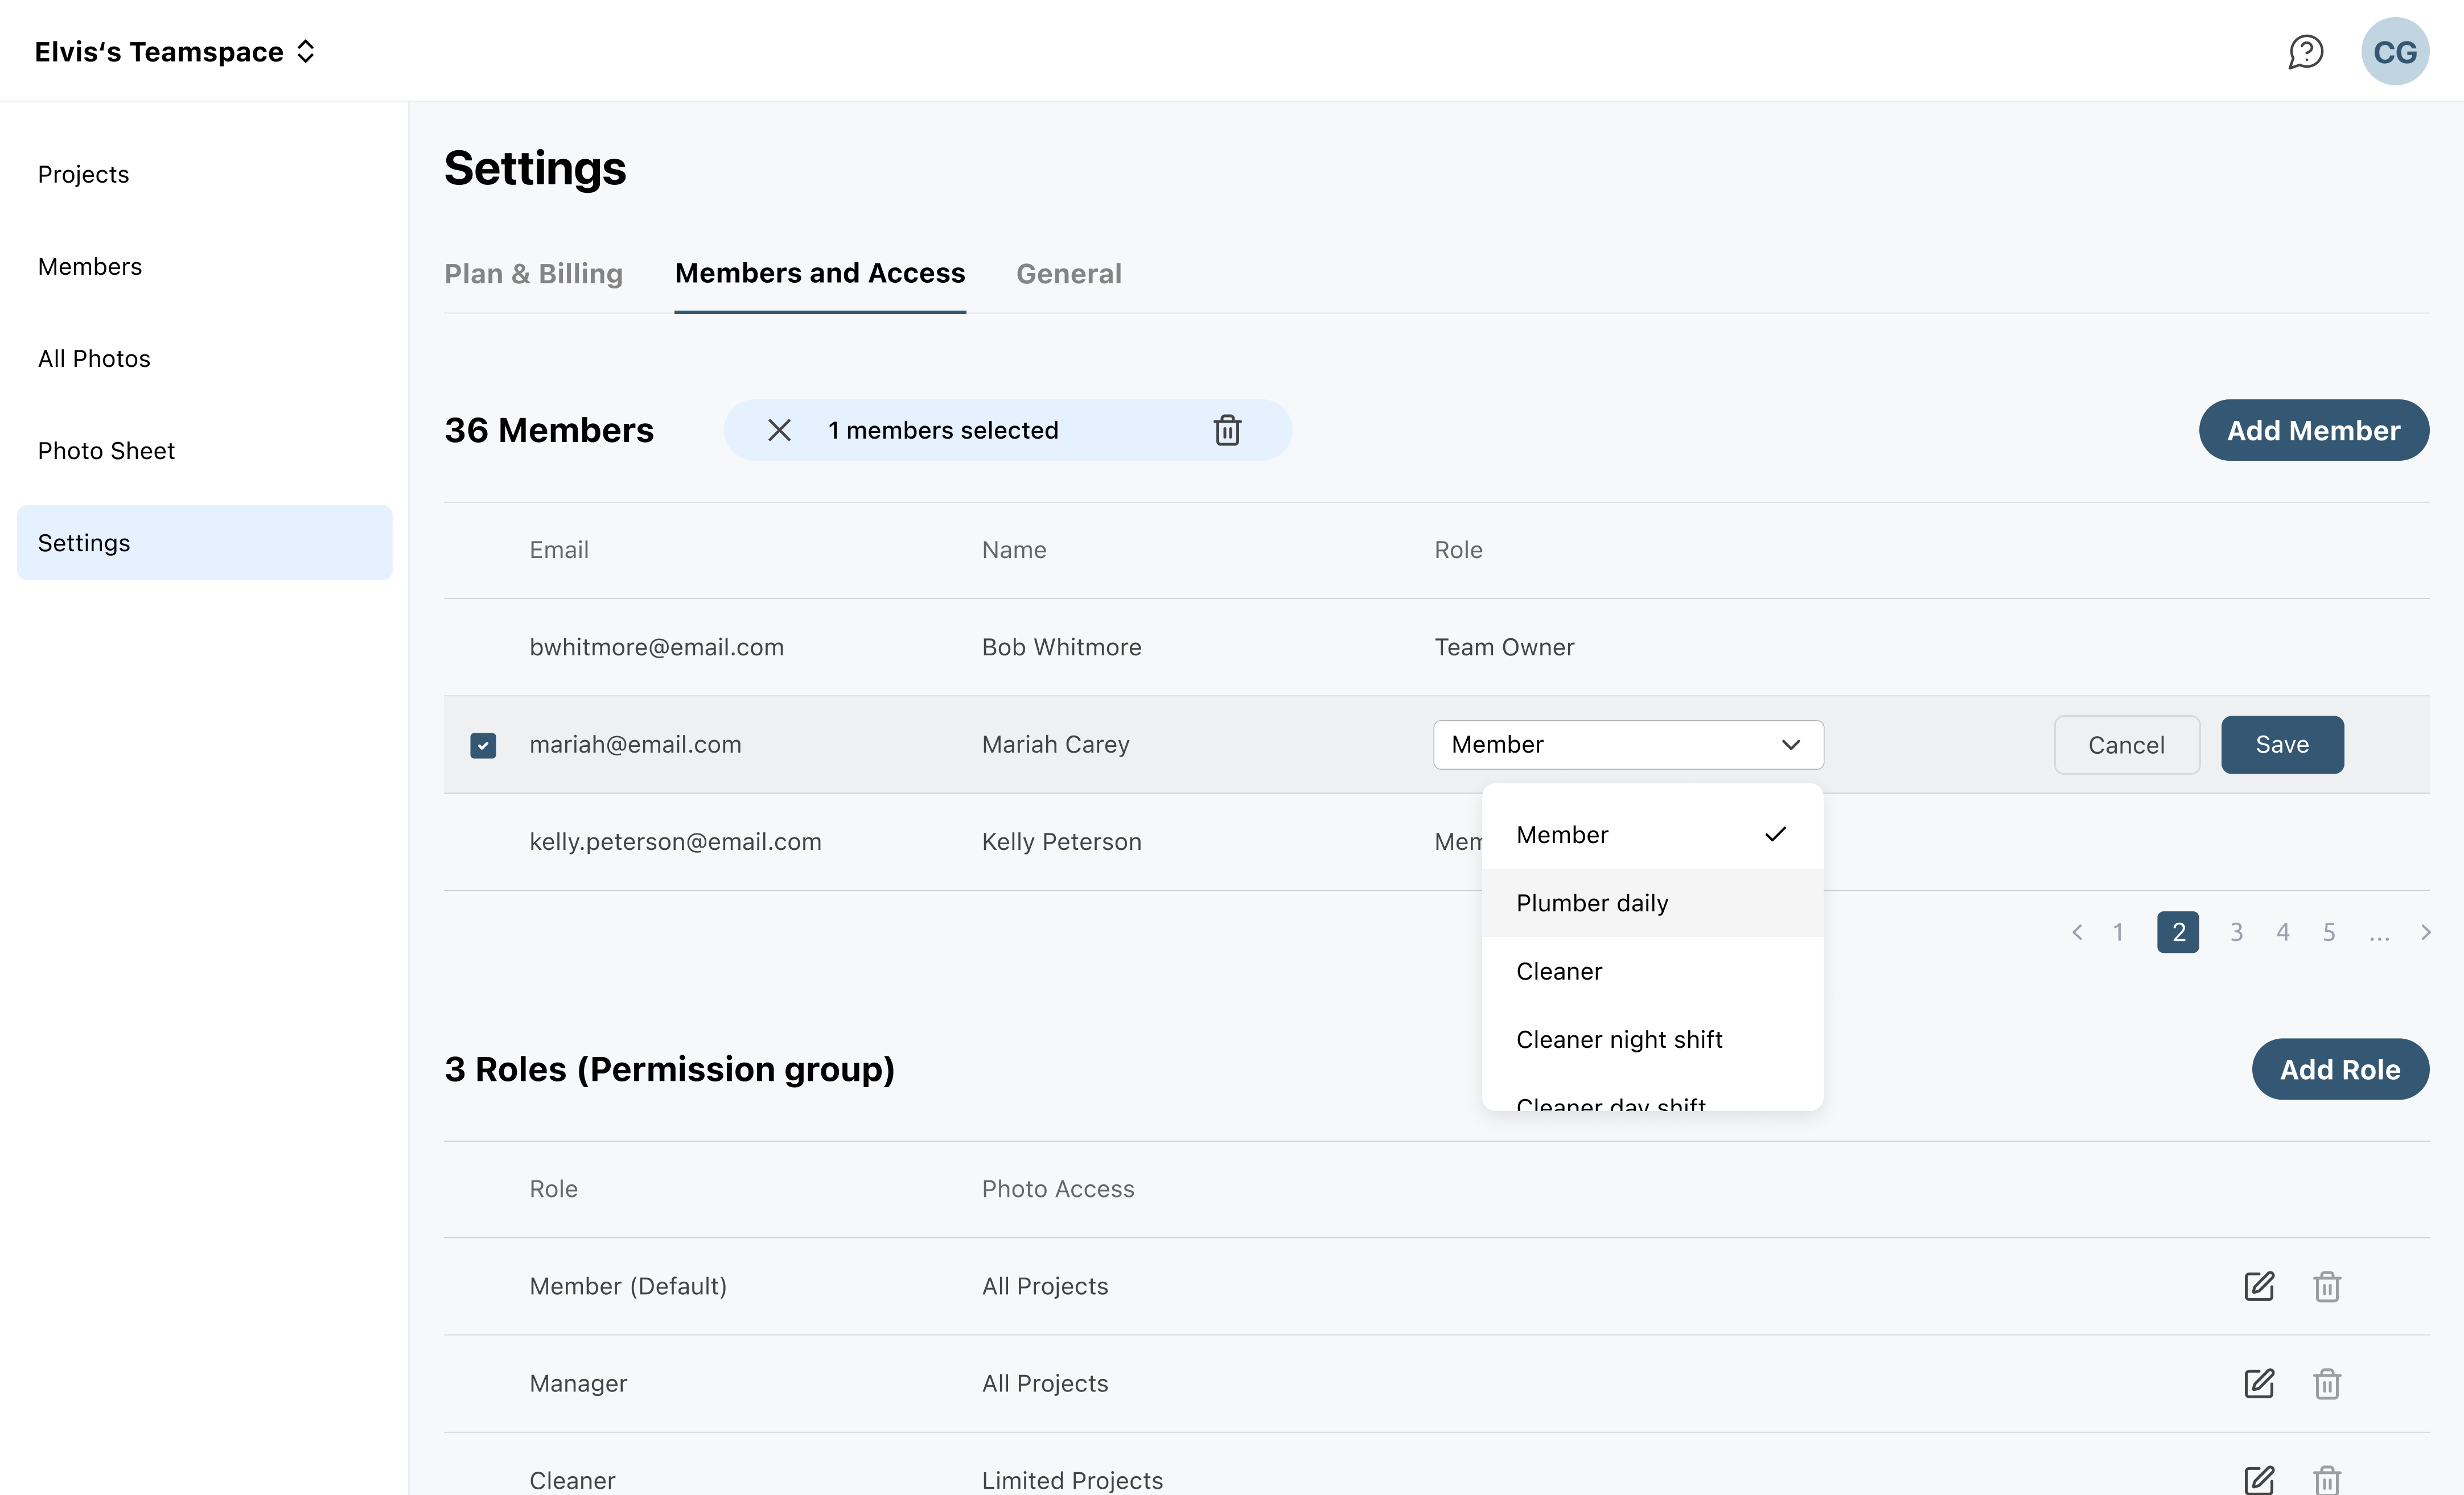Delete selected members with the trash icon

coord(1227,429)
